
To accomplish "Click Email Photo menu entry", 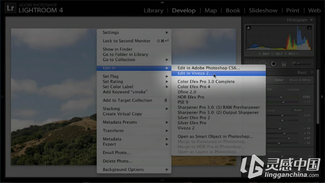I will [134, 153].
